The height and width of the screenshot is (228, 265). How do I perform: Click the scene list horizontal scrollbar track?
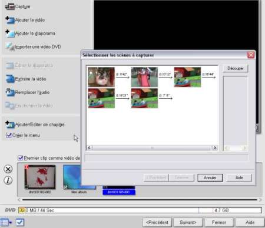click(152, 147)
